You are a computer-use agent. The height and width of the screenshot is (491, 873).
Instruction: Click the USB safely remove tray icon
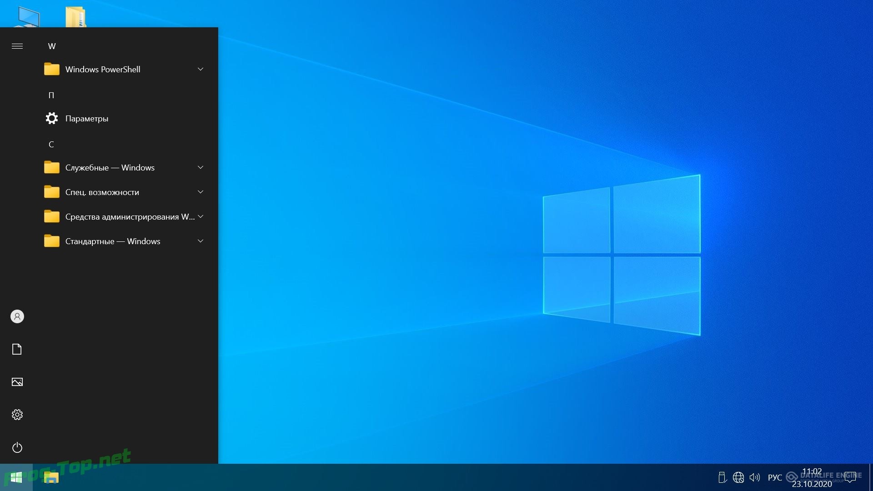(722, 477)
